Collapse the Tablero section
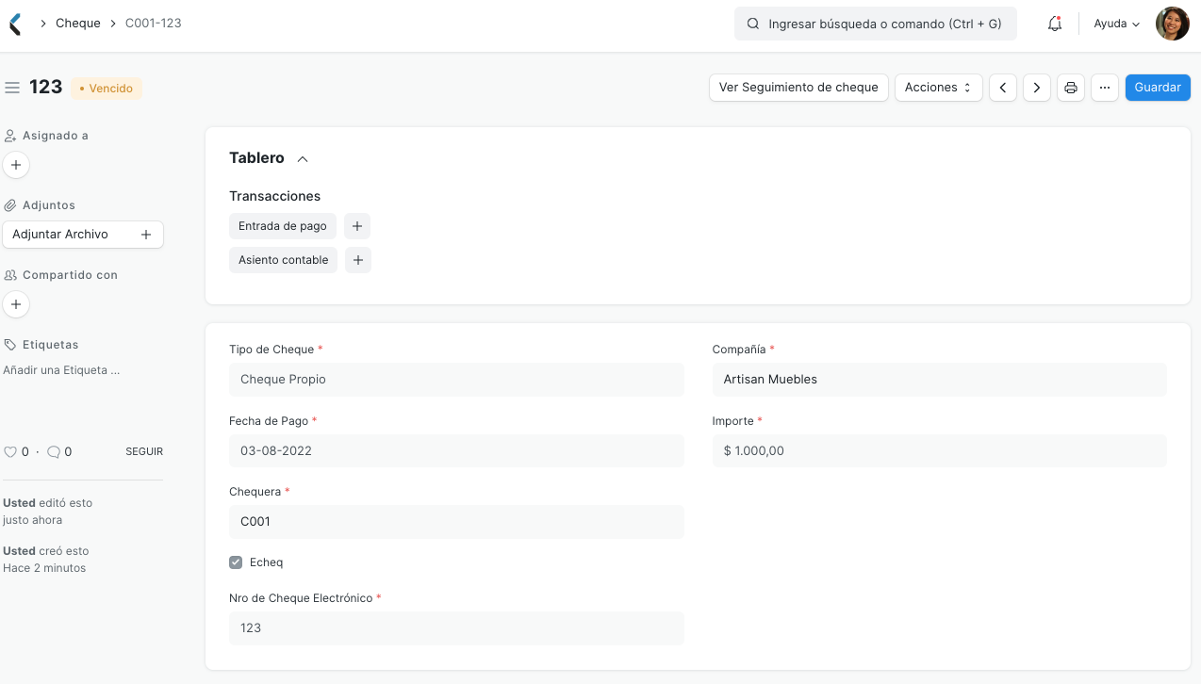The width and height of the screenshot is (1201, 684). tap(303, 159)
